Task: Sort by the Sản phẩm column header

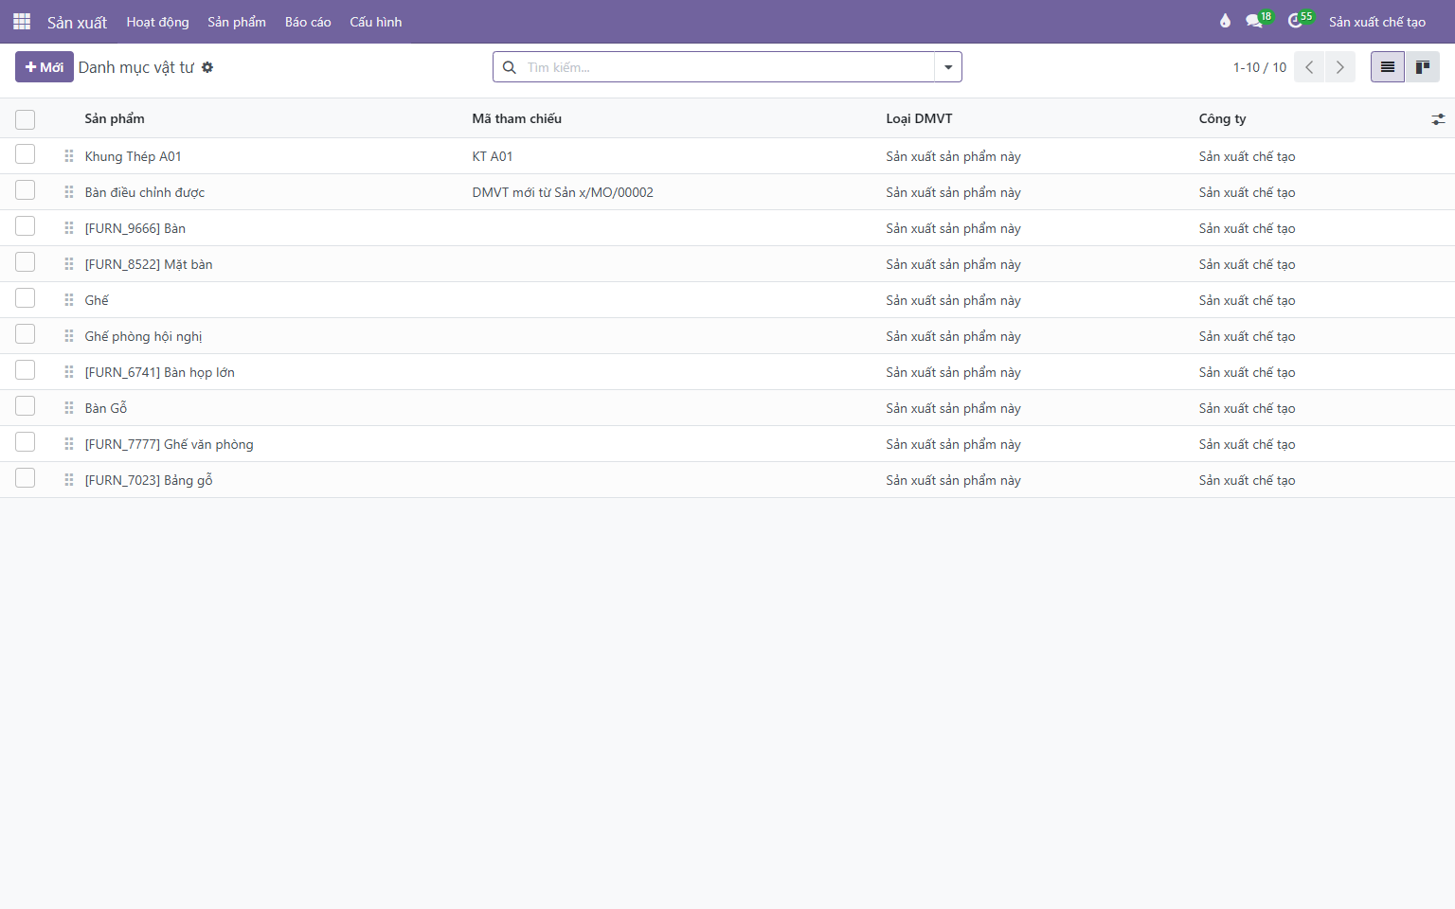Action: (115, 118)
